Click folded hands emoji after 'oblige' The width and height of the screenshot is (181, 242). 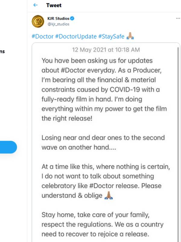click(x=109, y=195)
